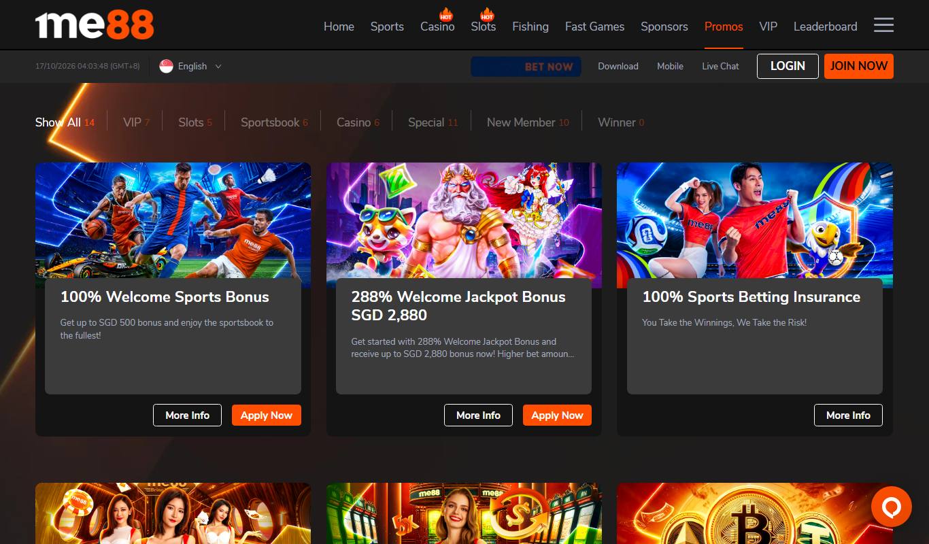Filter promotions by Slots tab
The width and height of the screenshot is (929, 544).
point(195,122)
